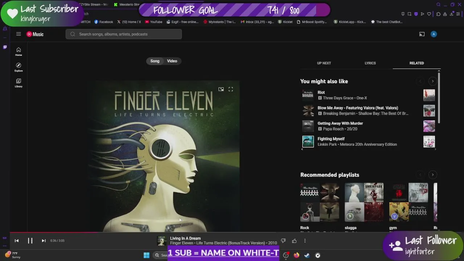The height and width of the screenshot is (261, 464).
Task: Click the weather widget showing 71°F Sunny
Action: (12, 255)
